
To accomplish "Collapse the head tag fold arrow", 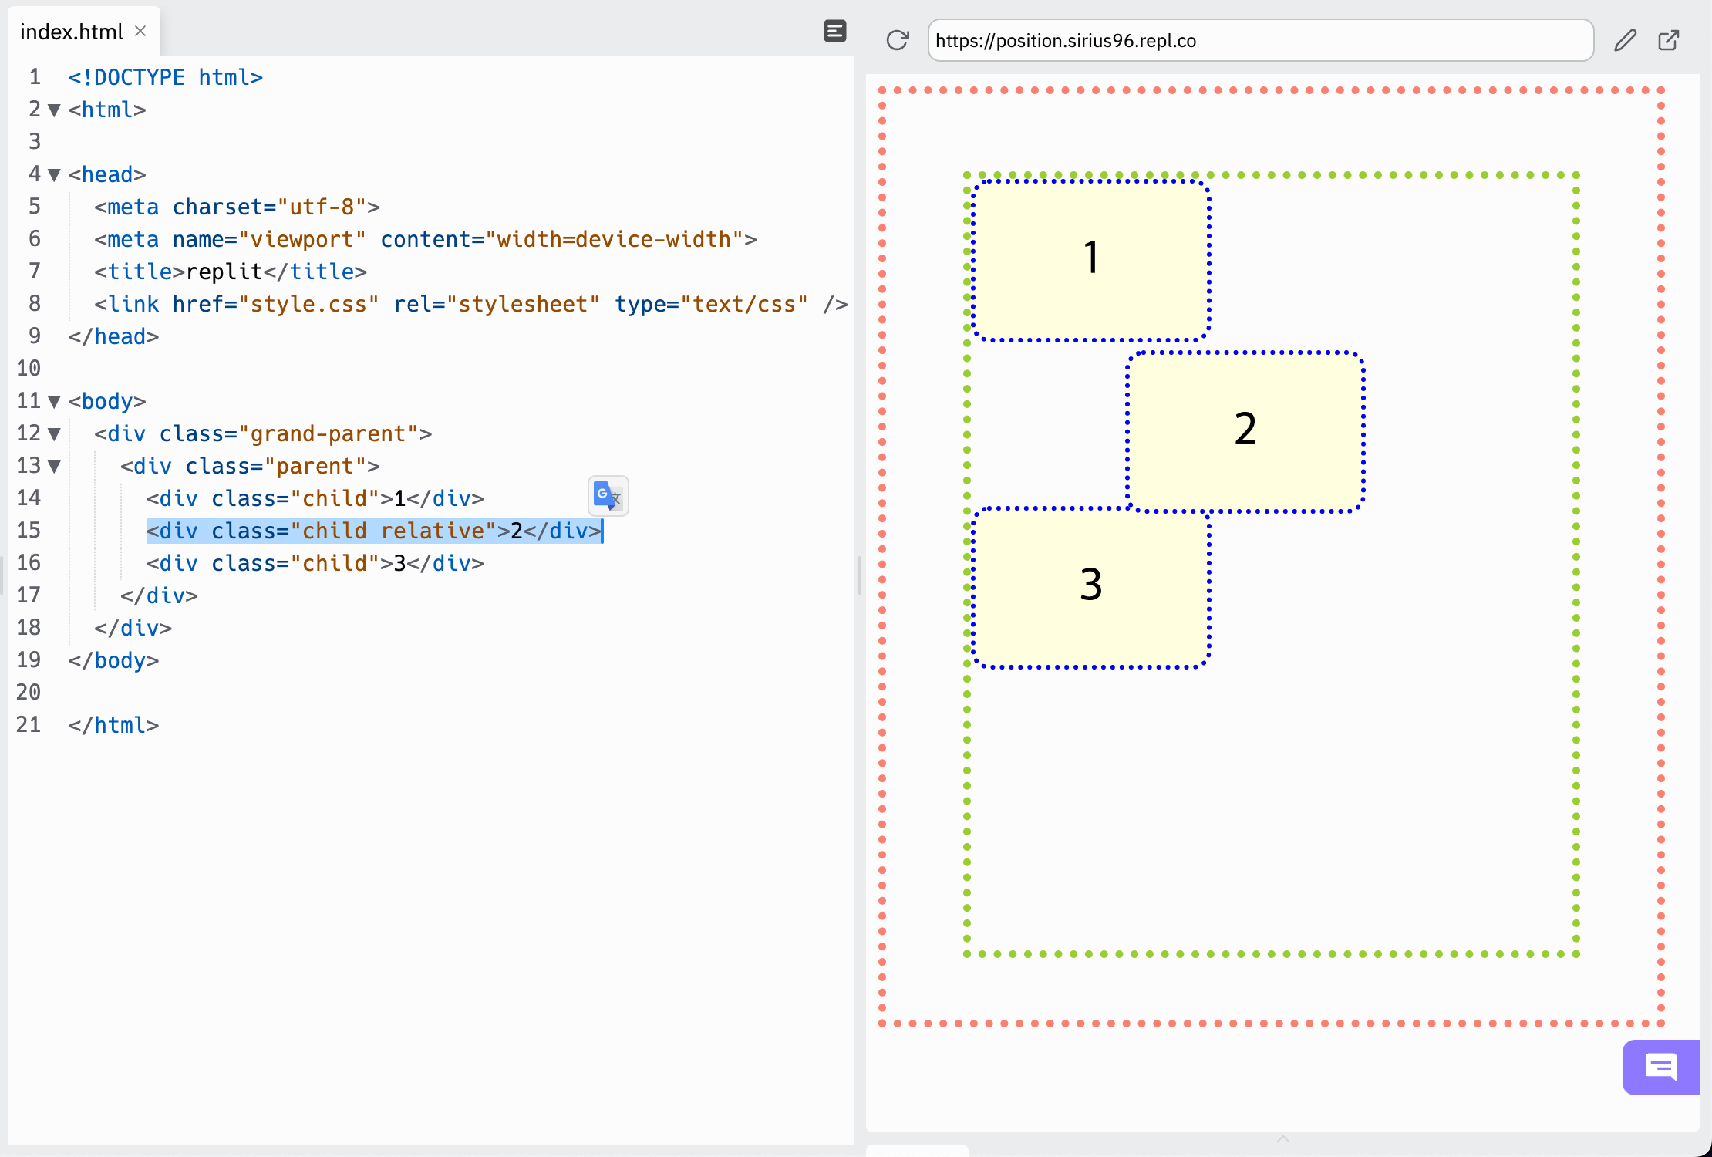I will [54, 175].
